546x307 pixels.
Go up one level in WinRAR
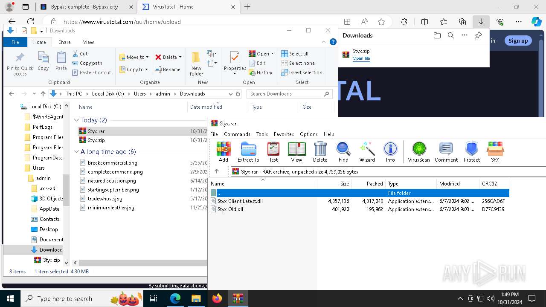(x=217, y=171)
